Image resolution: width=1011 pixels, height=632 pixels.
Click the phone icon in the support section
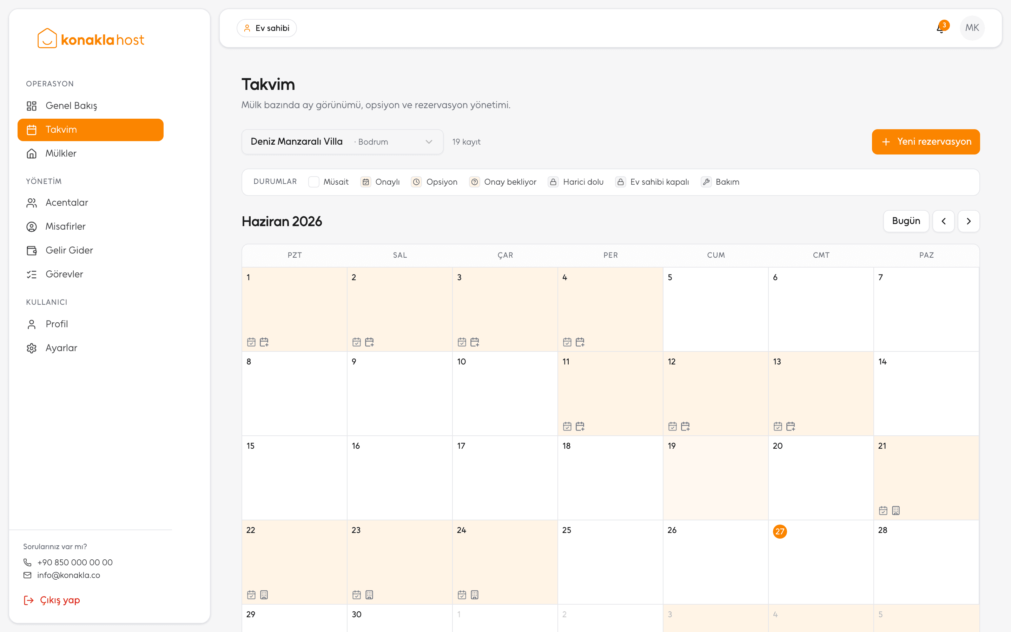[28, 562]
